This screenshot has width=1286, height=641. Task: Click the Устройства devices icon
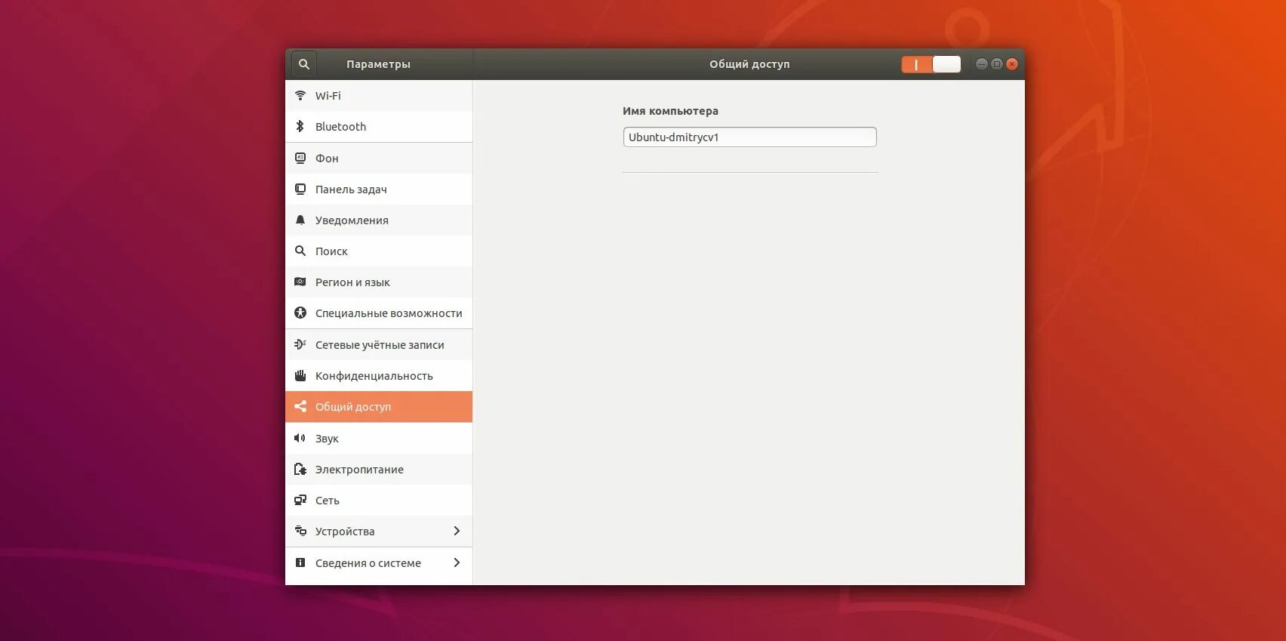point(300,531)
